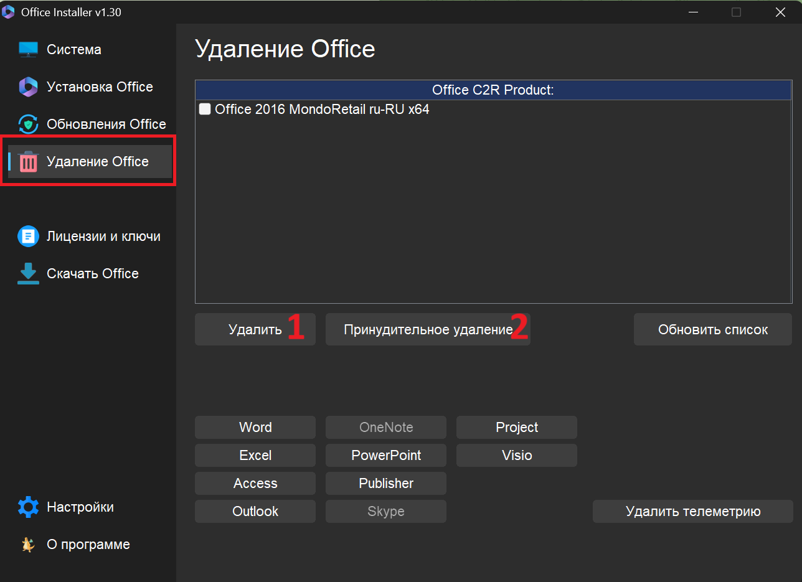Select the Excel app button
This screenshot has height=582, width=802.
[255, 456]
